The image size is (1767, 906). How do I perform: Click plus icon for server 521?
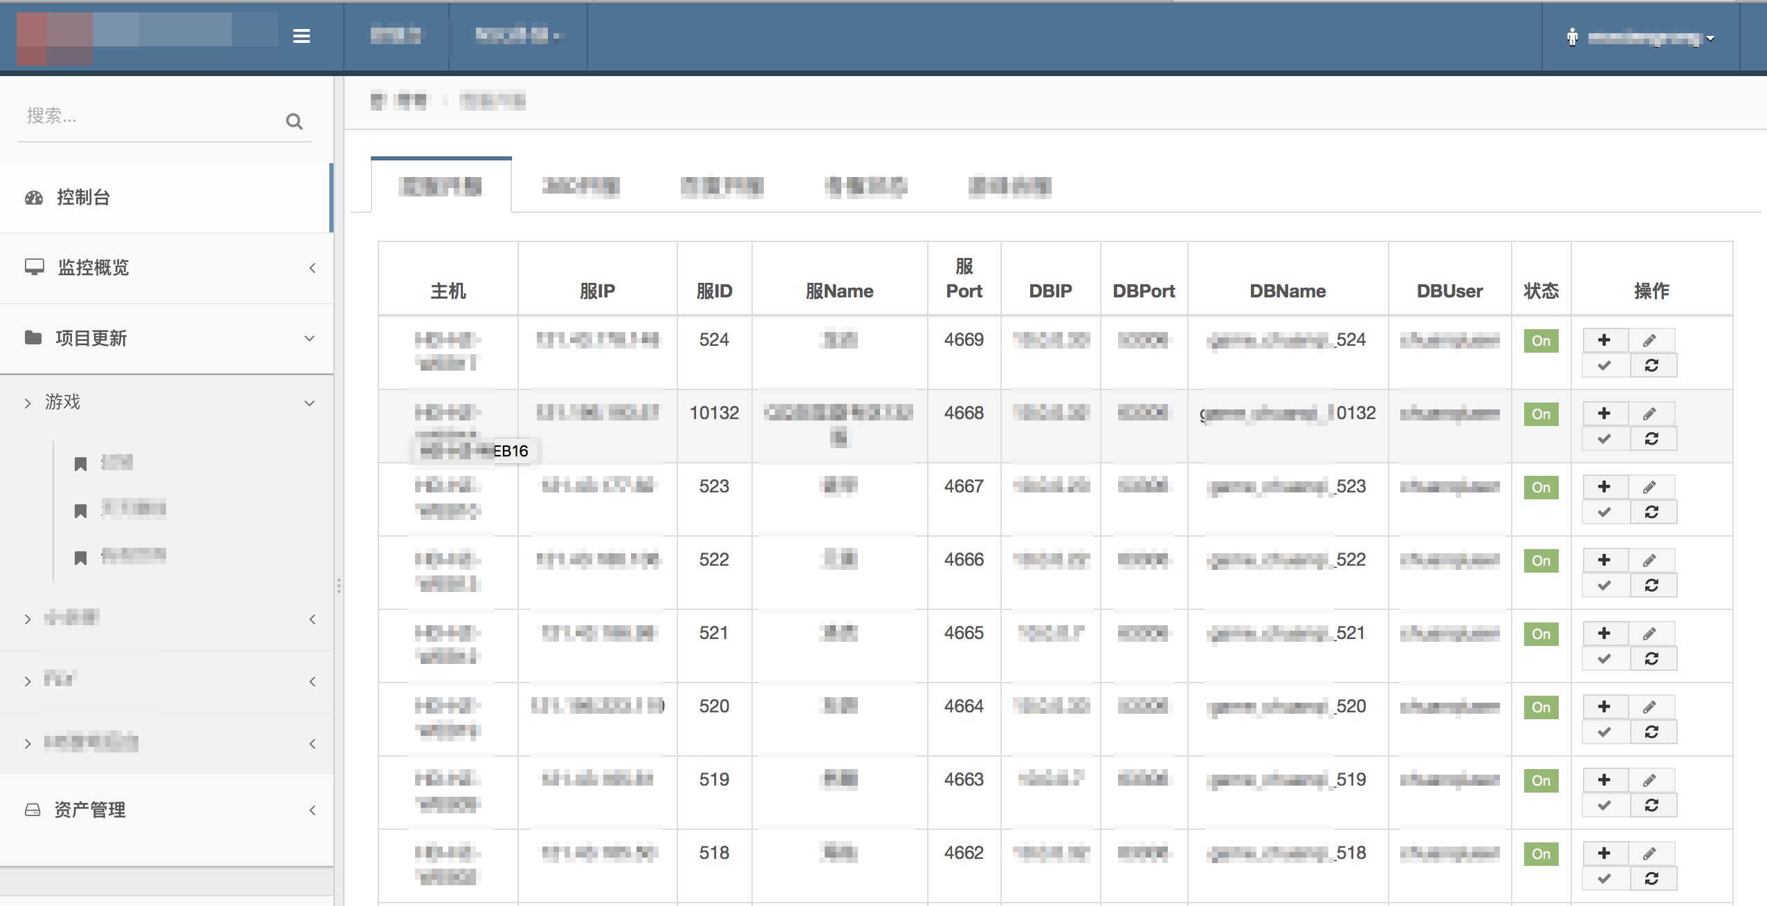tap(1604, 633)
